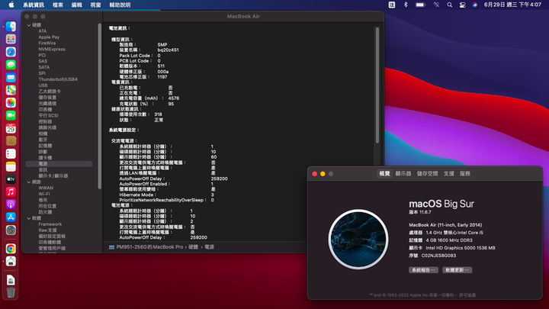Viewport: 549px width, 309px height.
Task: Open Photos app in the Dock
Action: pyautogui.click(x=11, y=103)
